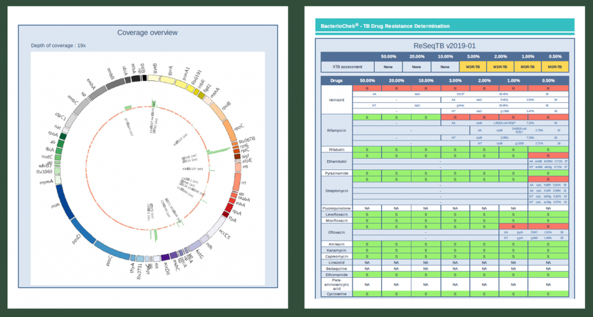Click the Isoniazid drug row label
Screen dimensions: 593x317
tap(336, 99)
